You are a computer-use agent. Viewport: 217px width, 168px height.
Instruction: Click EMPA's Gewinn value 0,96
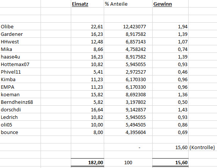click(170, 87)
